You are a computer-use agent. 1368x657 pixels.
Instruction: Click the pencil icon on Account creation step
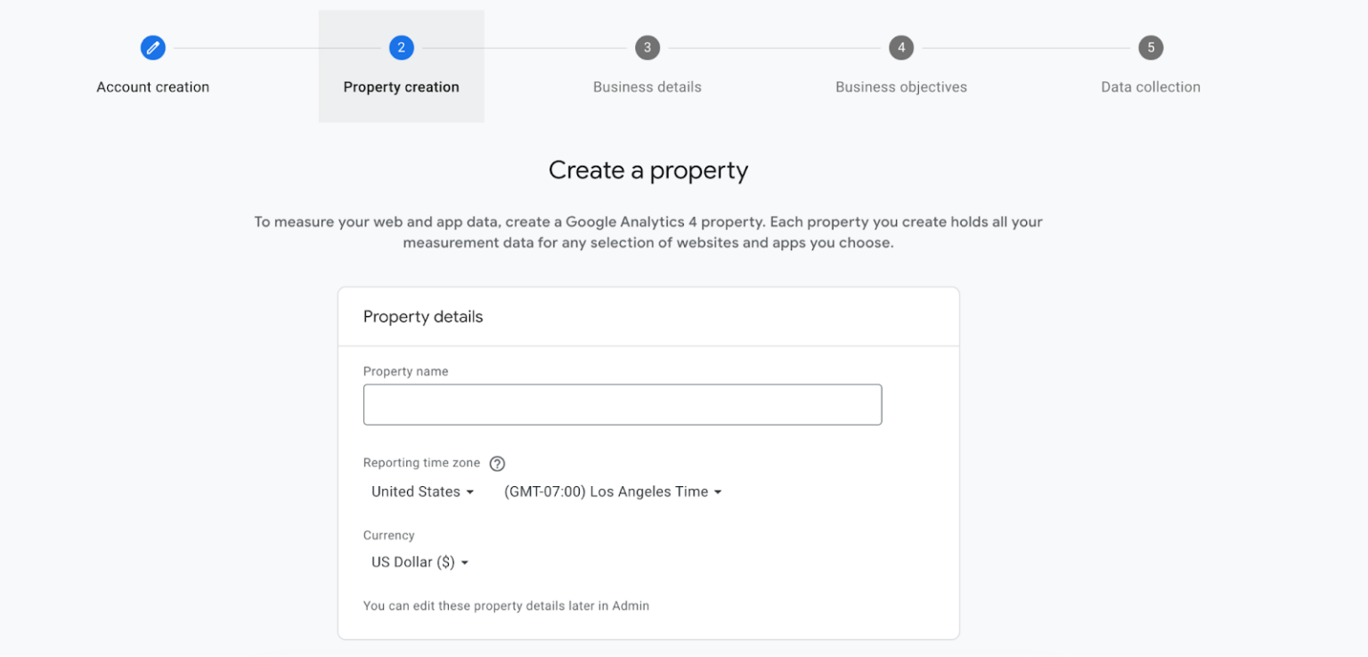[152, 47]
